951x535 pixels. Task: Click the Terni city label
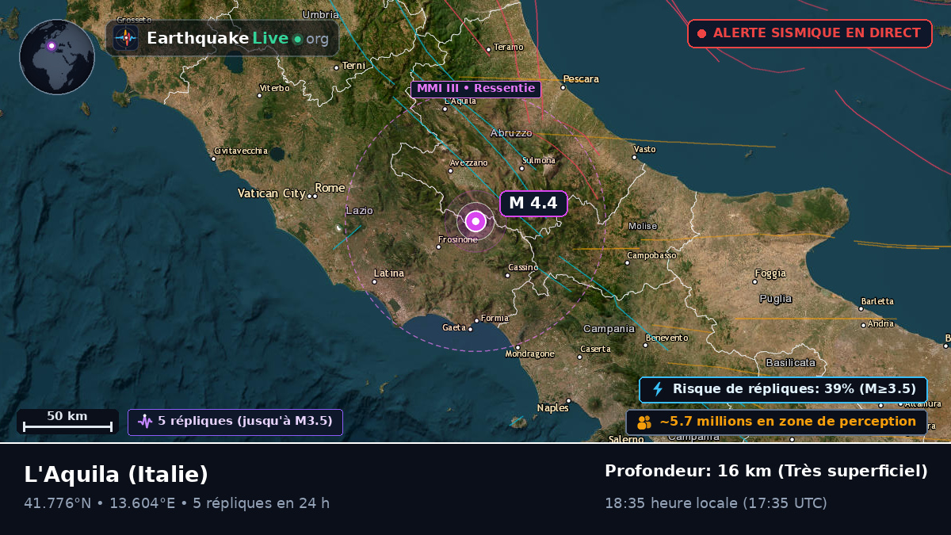[353, 66]
